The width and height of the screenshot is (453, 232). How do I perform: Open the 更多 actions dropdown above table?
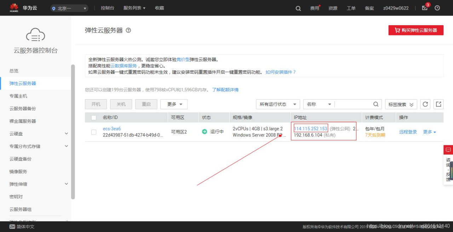tap(174, 104)
